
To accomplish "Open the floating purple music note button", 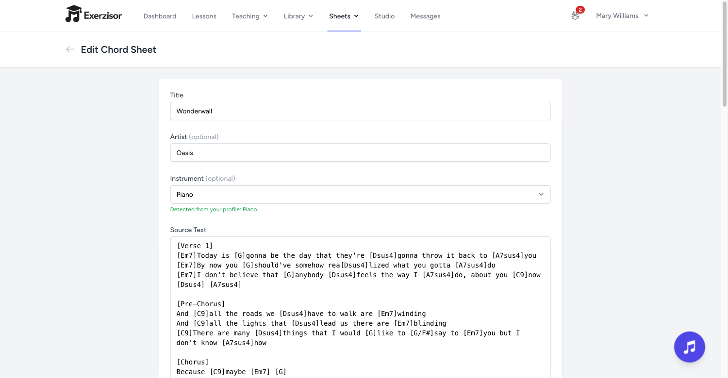I will (x=689, y=347).
